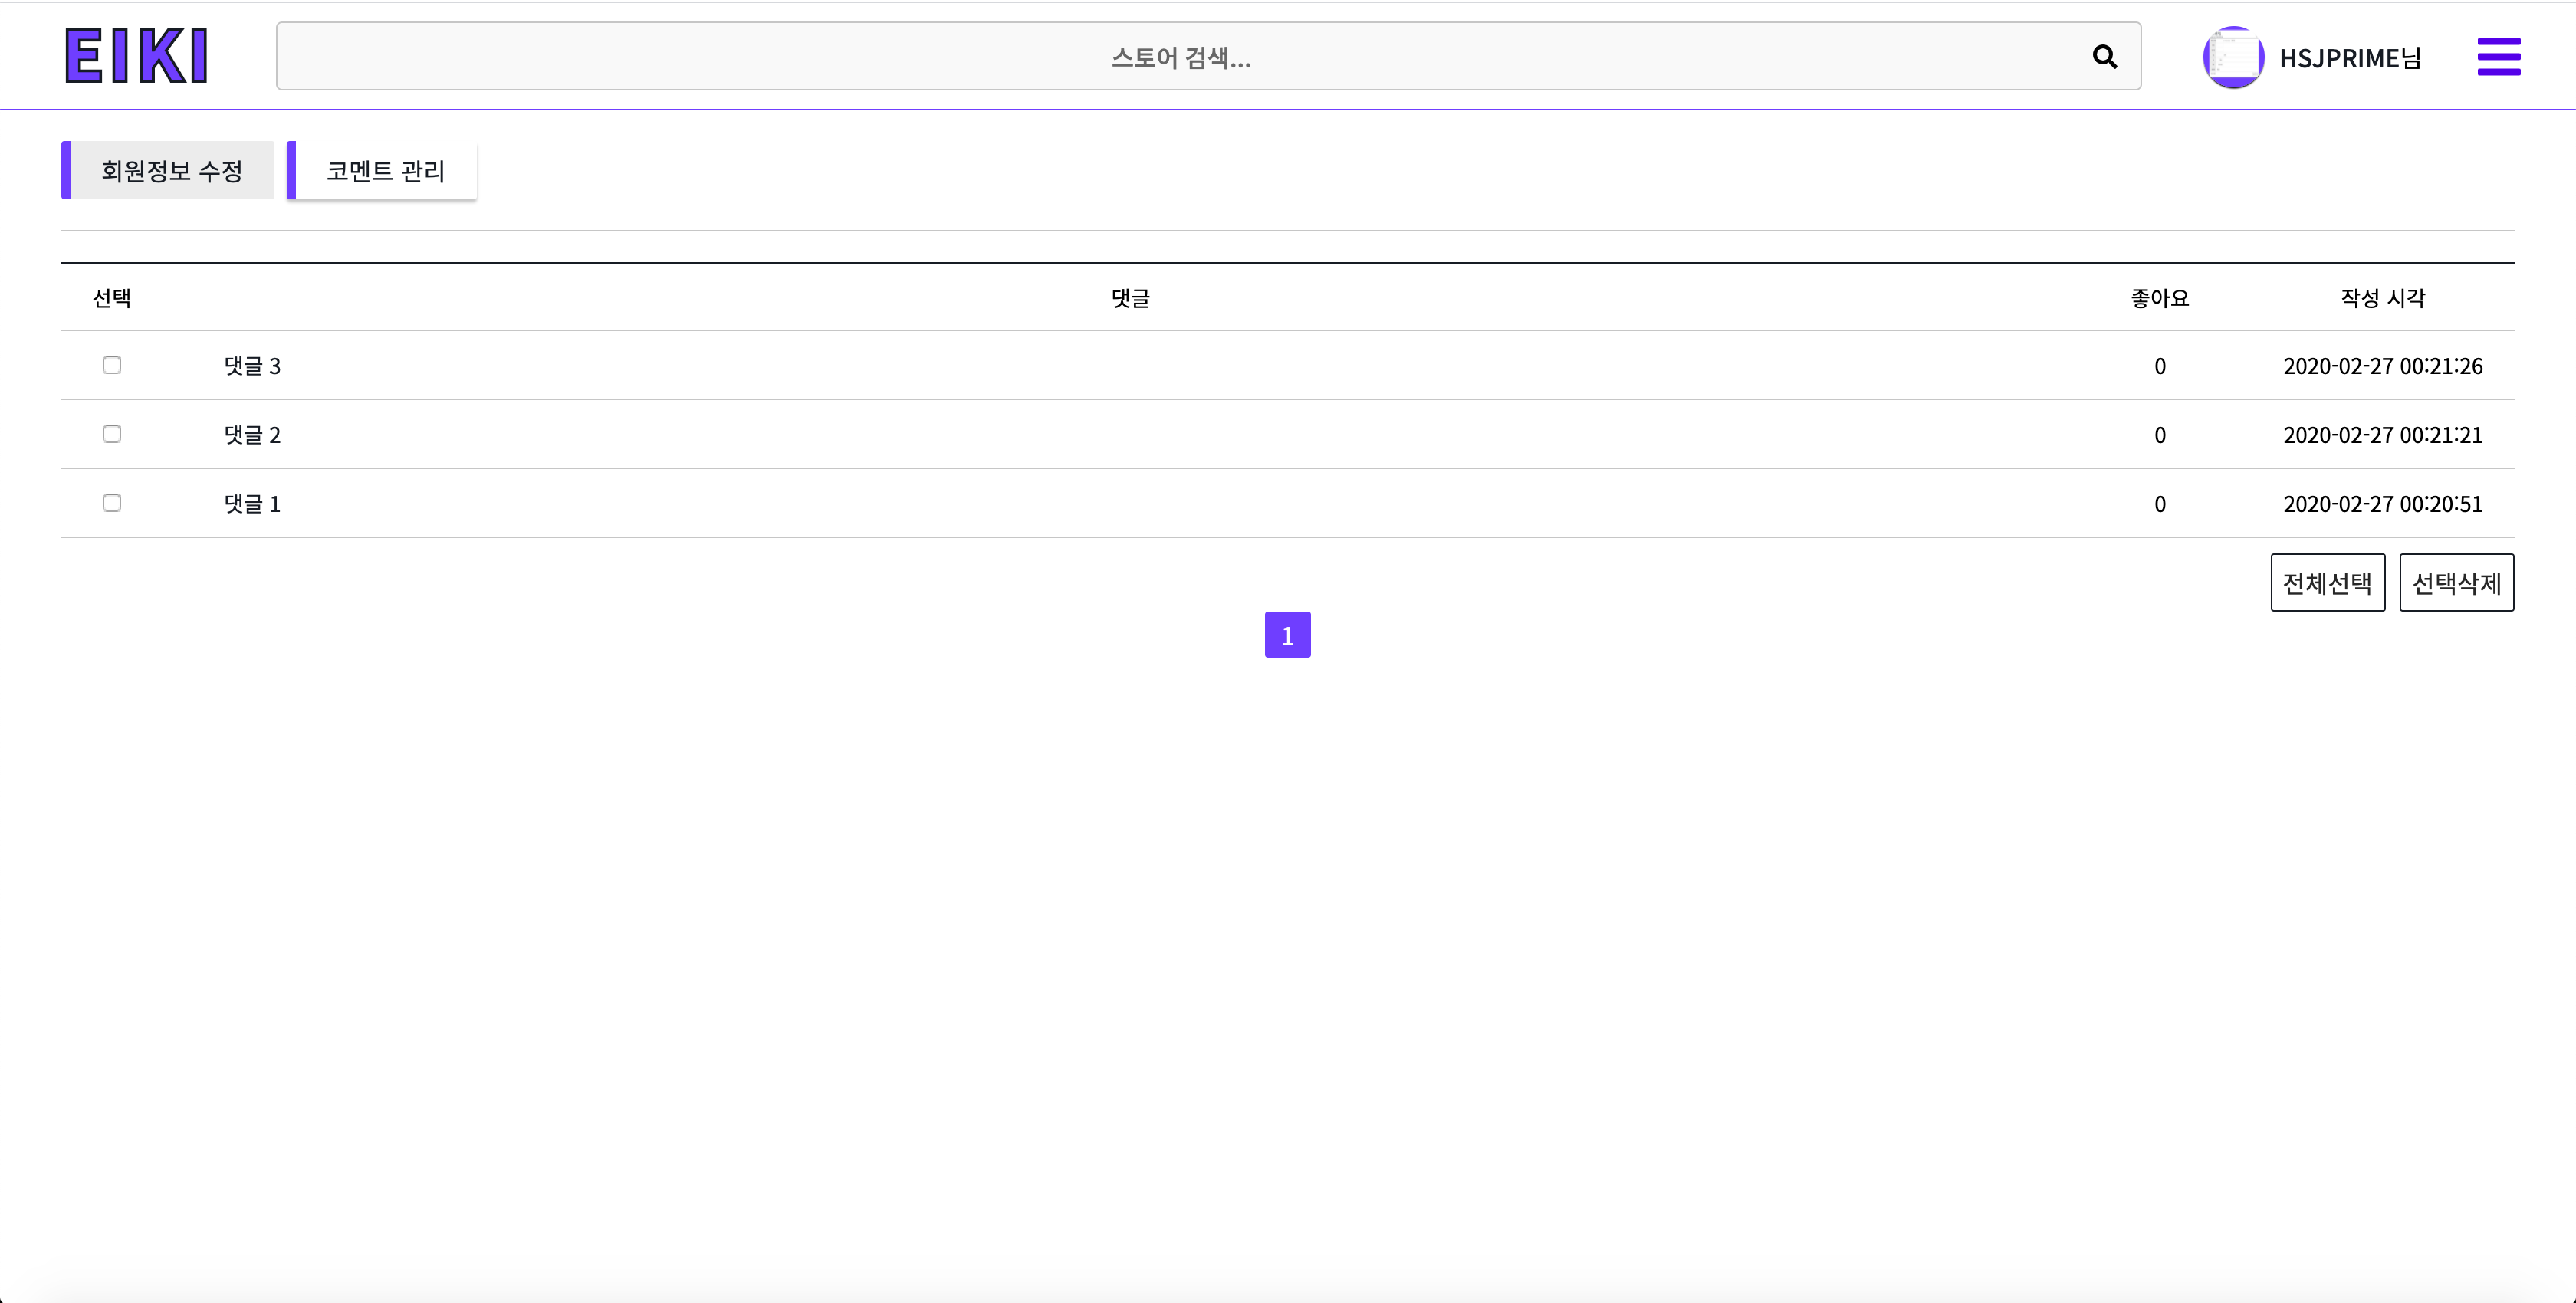
Task: Go to page 1 in pagination
Action: (1287, 635)
